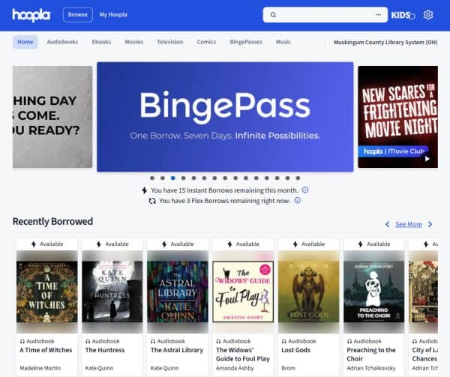Click the Flex Borrows refresh icon
This screenshot has width=450, height=377.
click(x=152, y=201)
